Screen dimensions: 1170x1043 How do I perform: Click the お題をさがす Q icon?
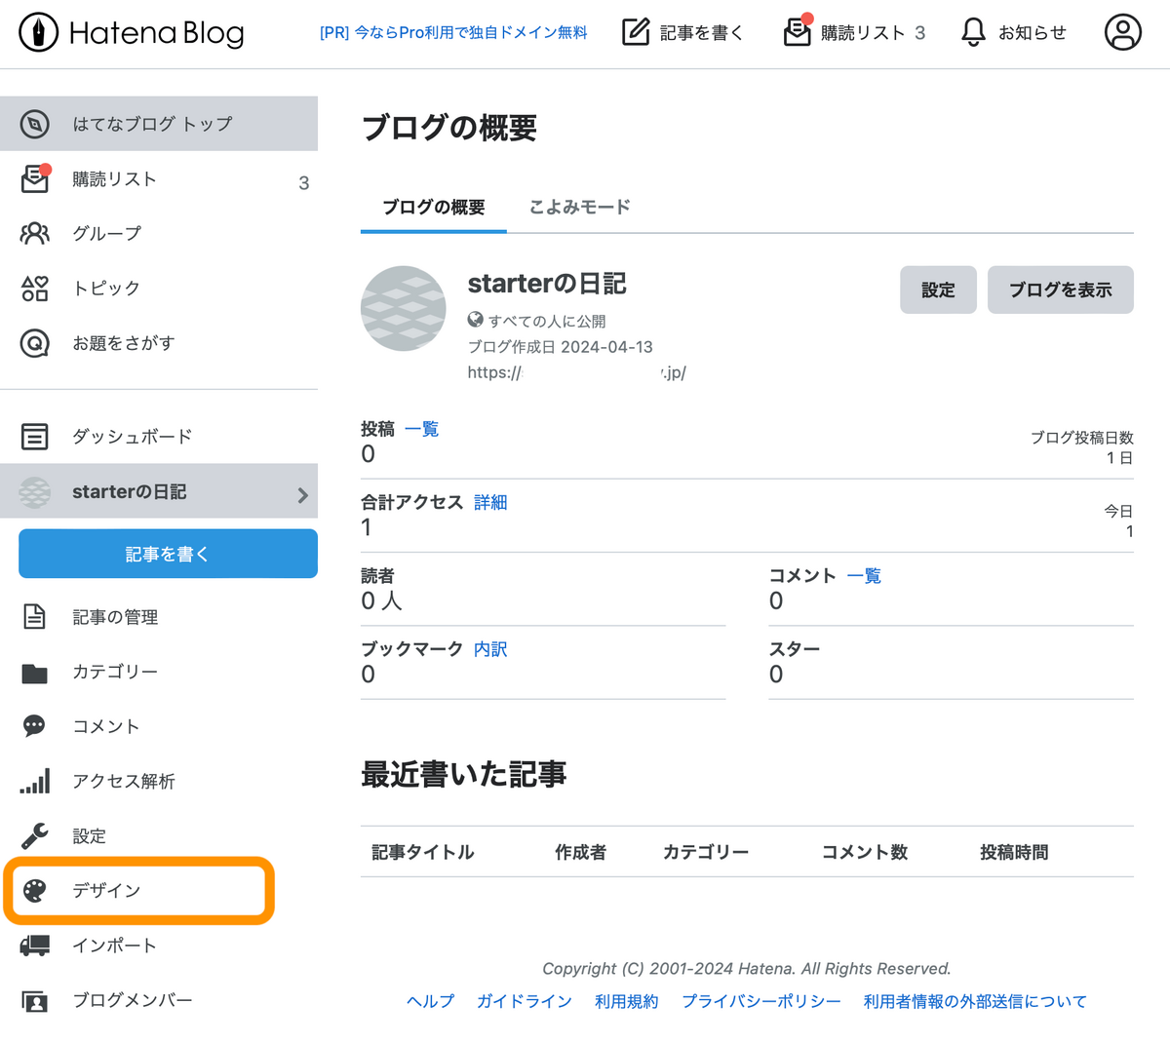[x=35, y=343]
